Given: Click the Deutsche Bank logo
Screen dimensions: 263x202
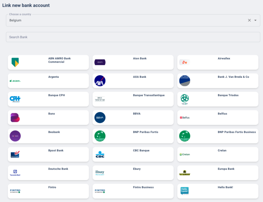Looking at the screenshot, I should [x=15, y=173].
